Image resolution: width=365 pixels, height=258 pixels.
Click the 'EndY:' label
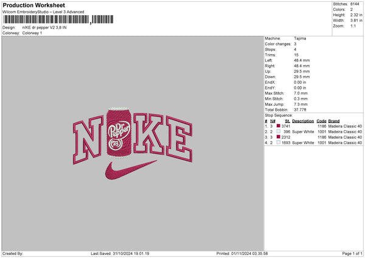coord(270,88)
